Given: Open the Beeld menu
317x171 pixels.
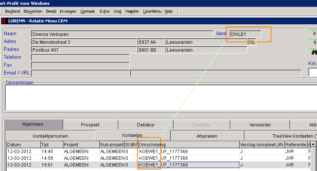Looking at the screenshot, I should pos(51,11).
